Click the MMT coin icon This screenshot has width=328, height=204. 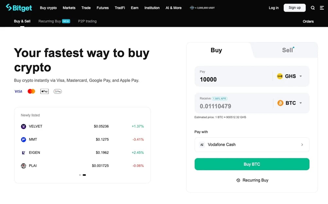tap(24, 139)
